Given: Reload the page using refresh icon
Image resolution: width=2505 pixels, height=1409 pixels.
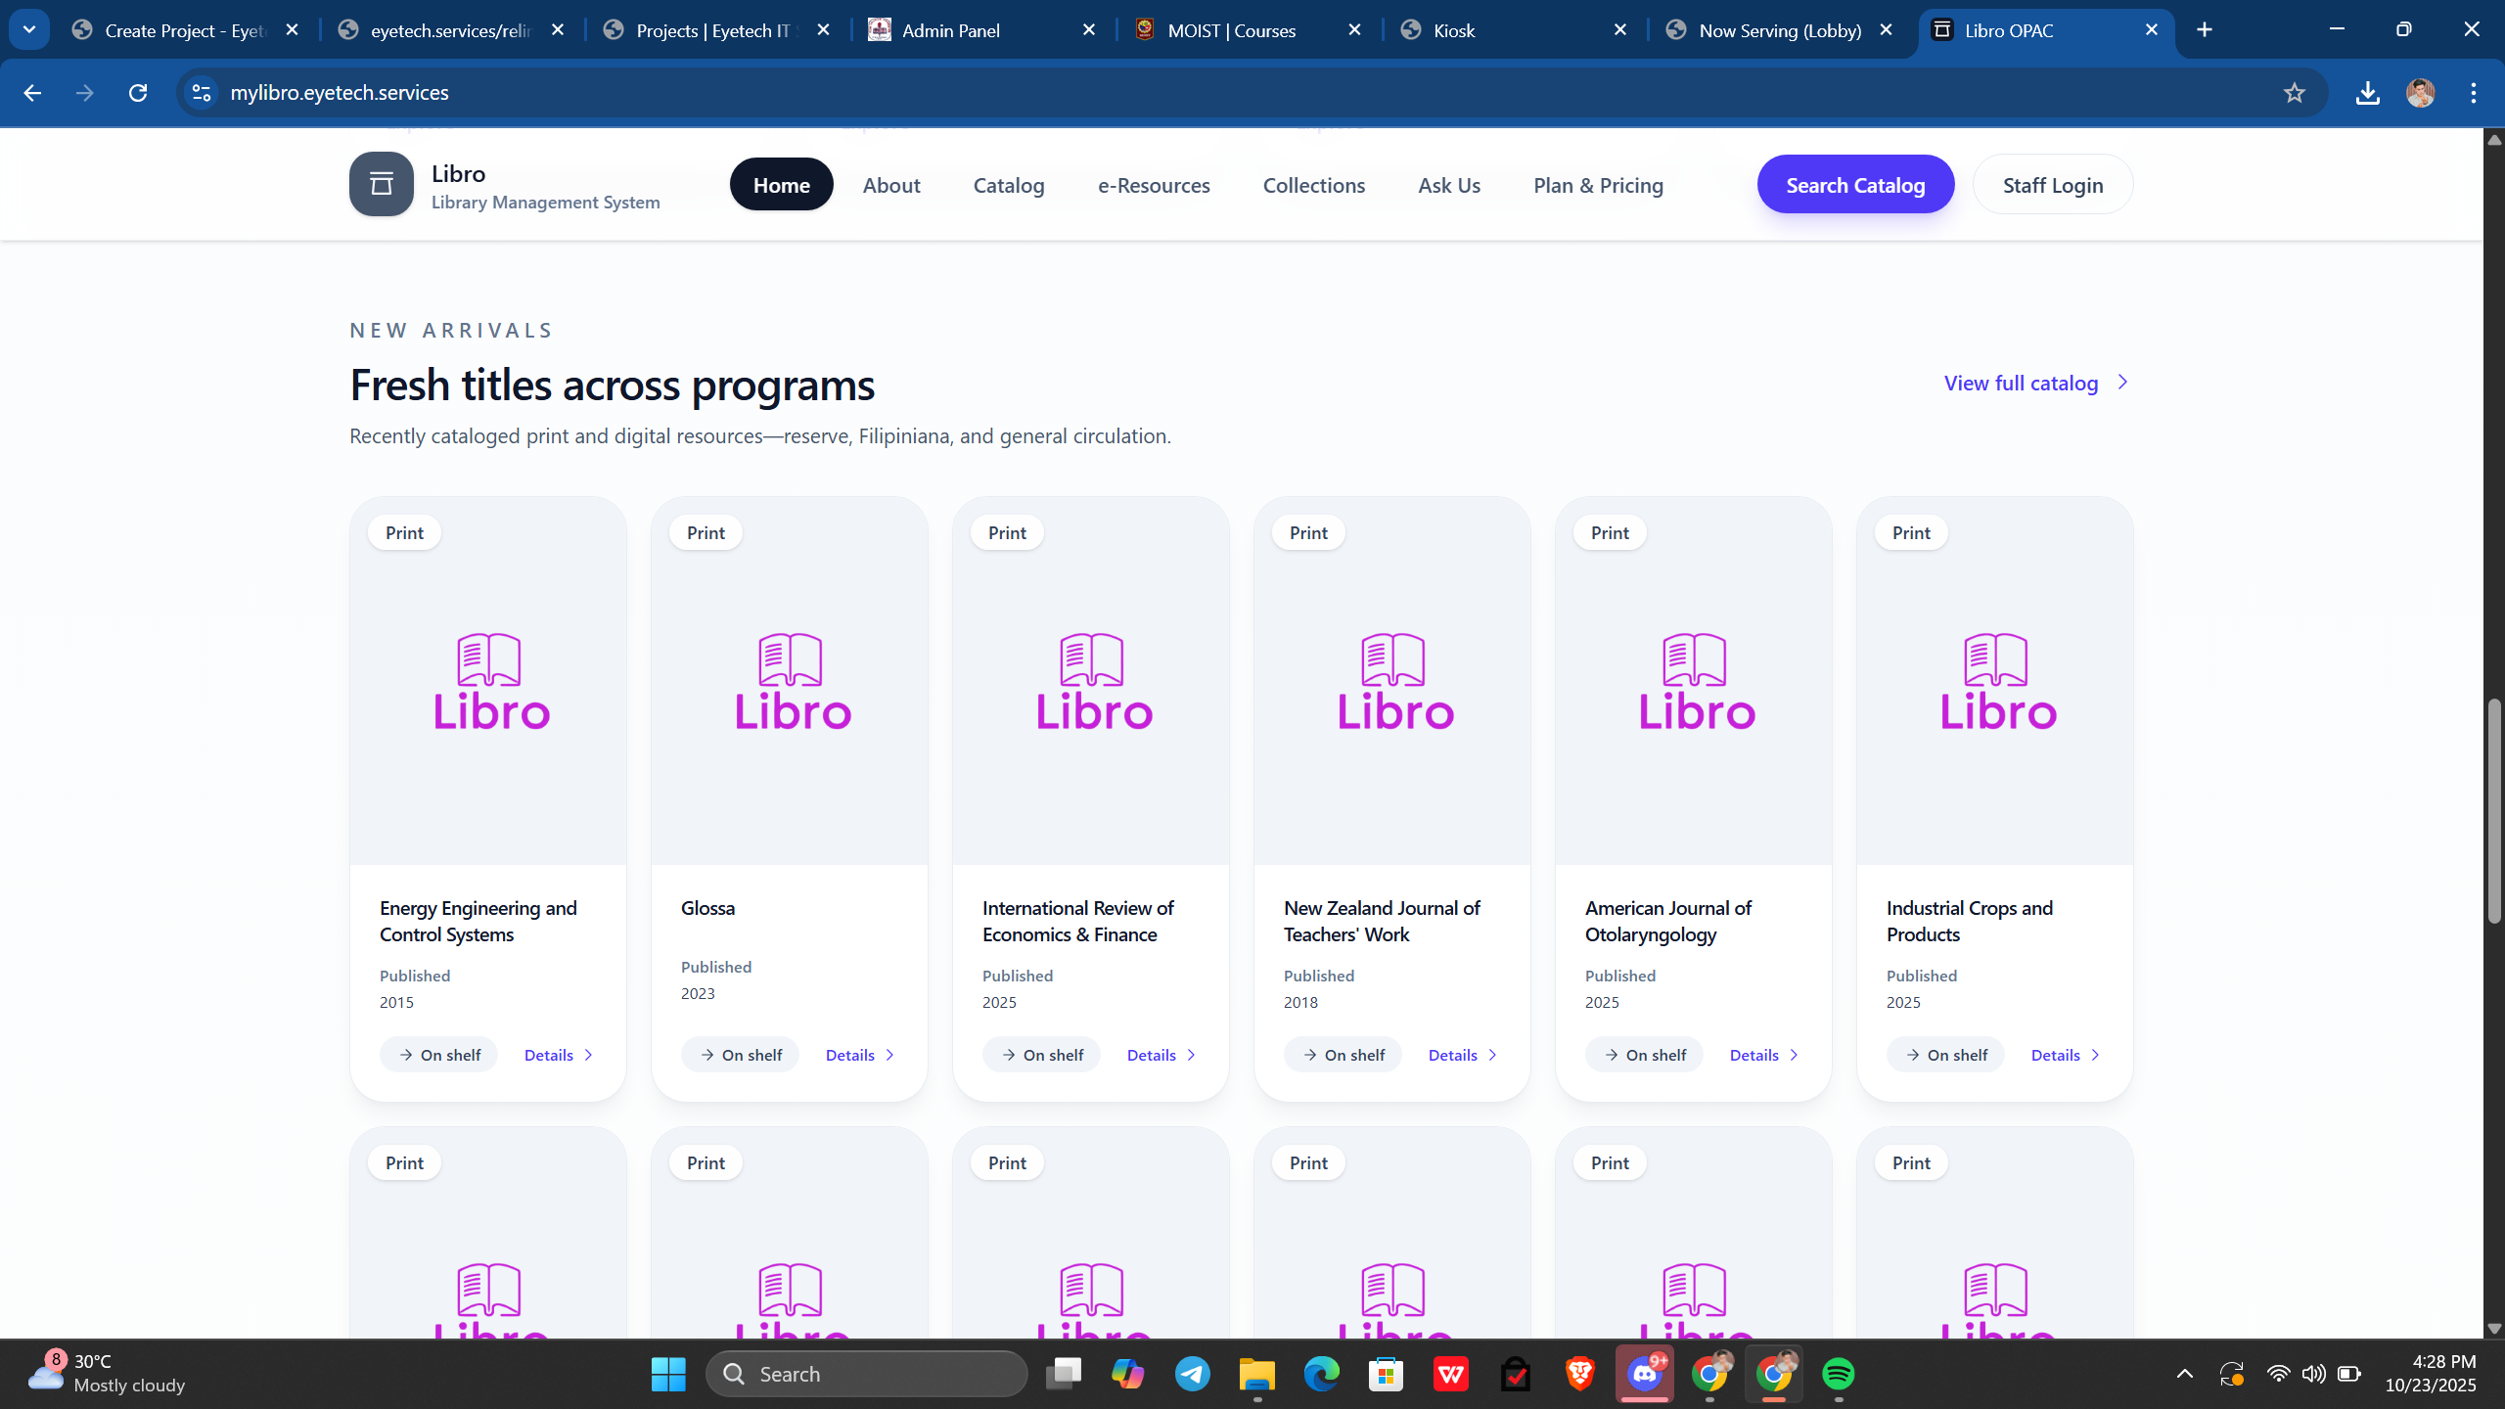Looking at the screenshot, I should (x=138, y=93).
